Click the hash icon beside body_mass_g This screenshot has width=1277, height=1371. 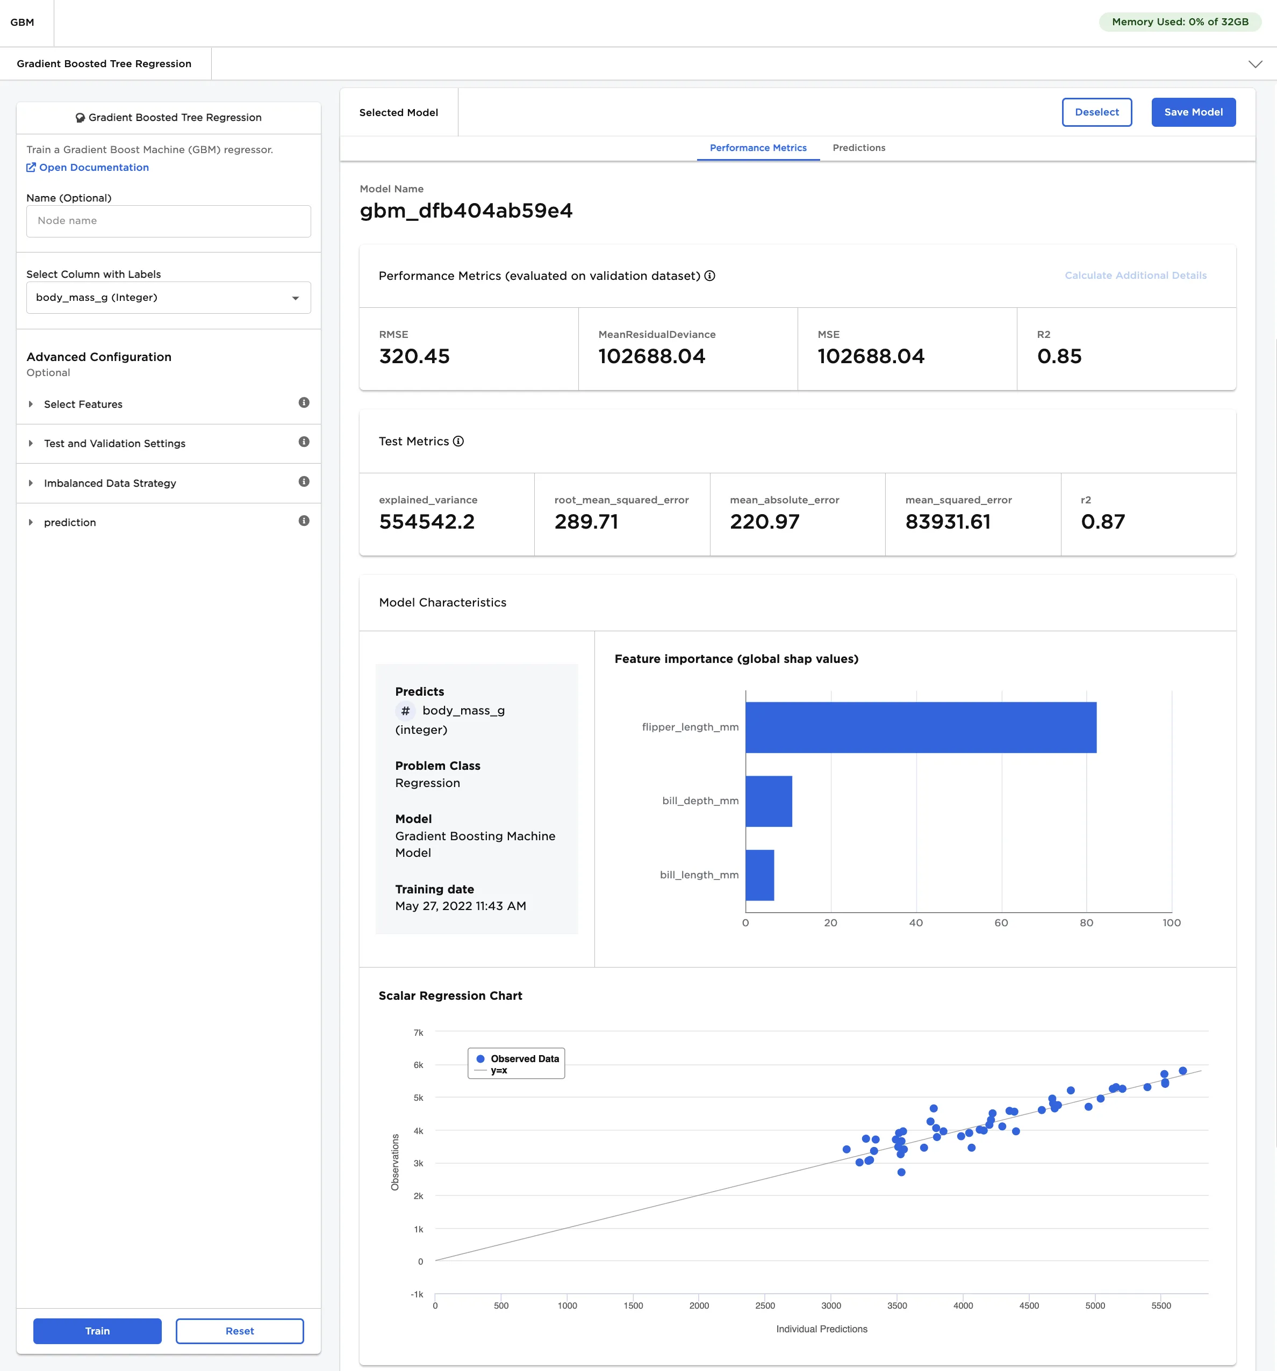pyautogui.click(x=405, y=710)
